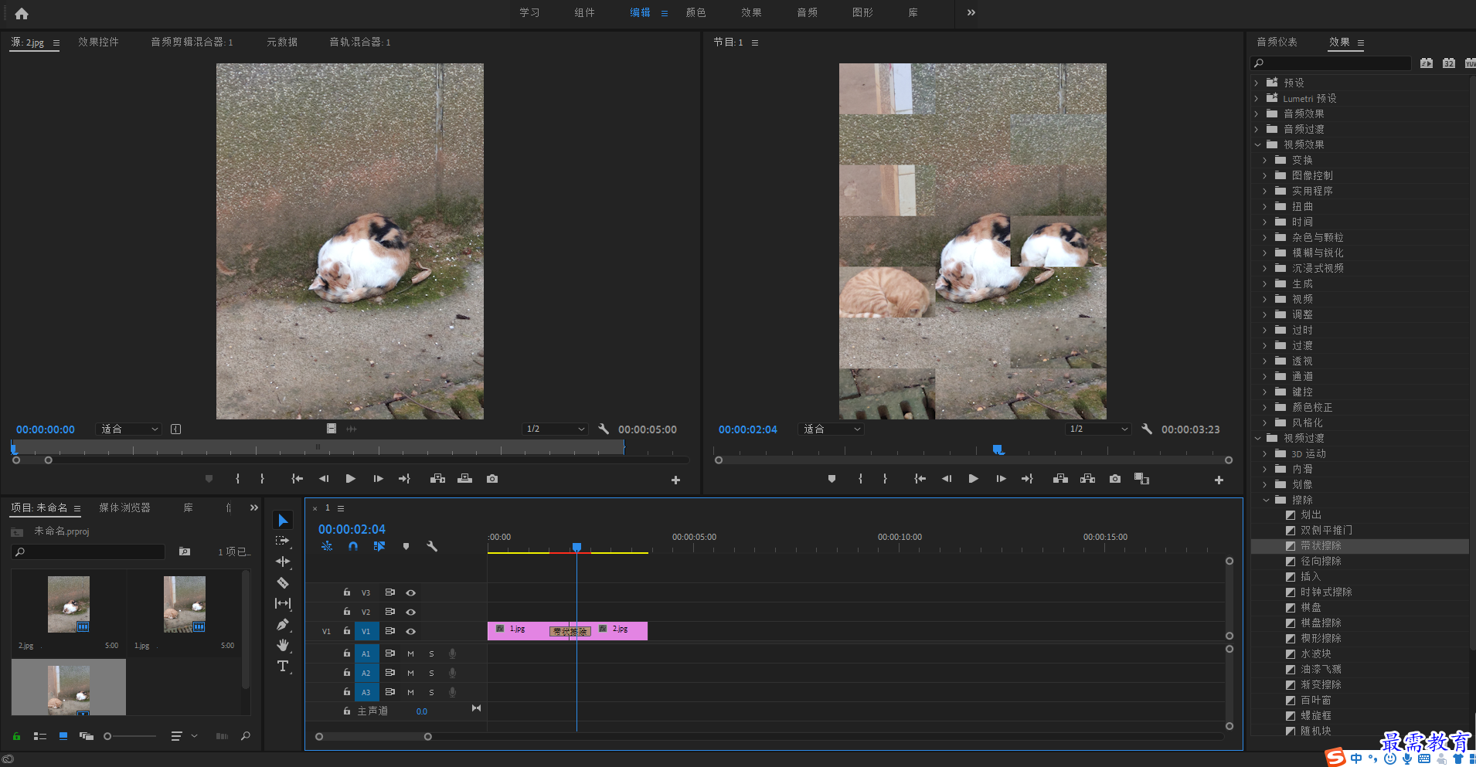Collapse the 视频效果 folder

click(x=1257, y=144)
